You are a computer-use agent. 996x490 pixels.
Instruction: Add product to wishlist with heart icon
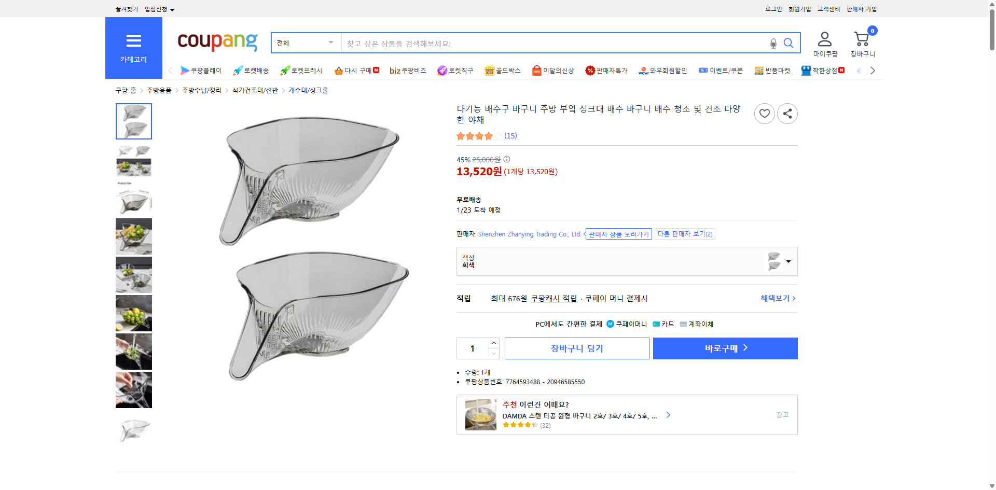[x=764, y=113]
